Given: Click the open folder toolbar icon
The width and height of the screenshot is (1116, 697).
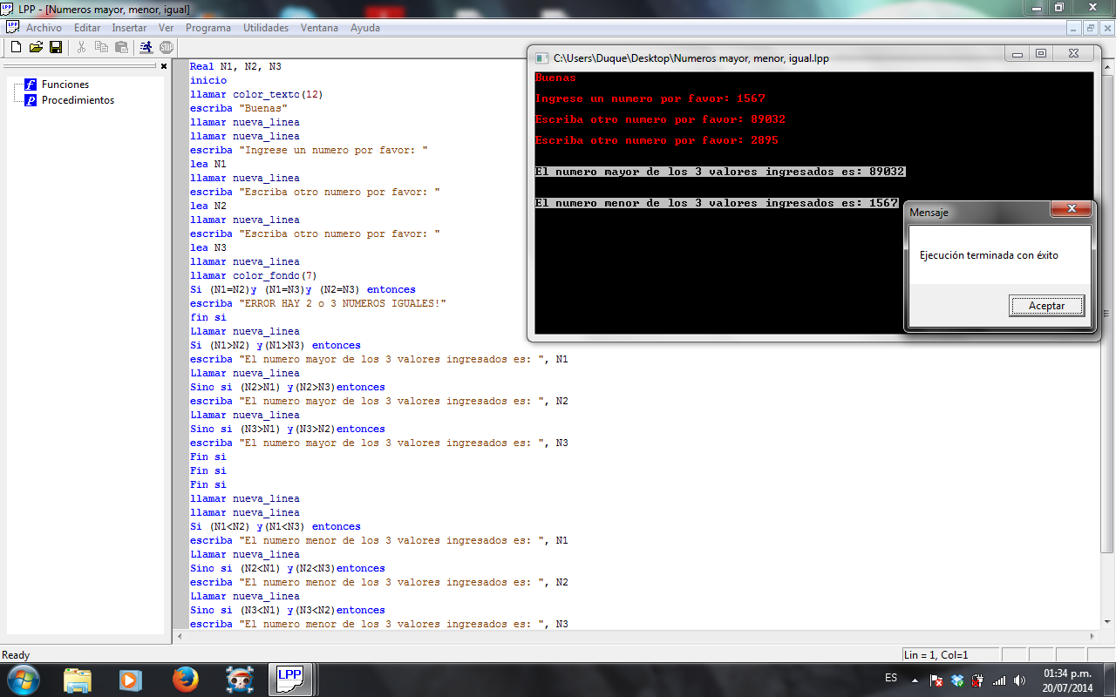Looking at the screenshot, I should 36,47.
